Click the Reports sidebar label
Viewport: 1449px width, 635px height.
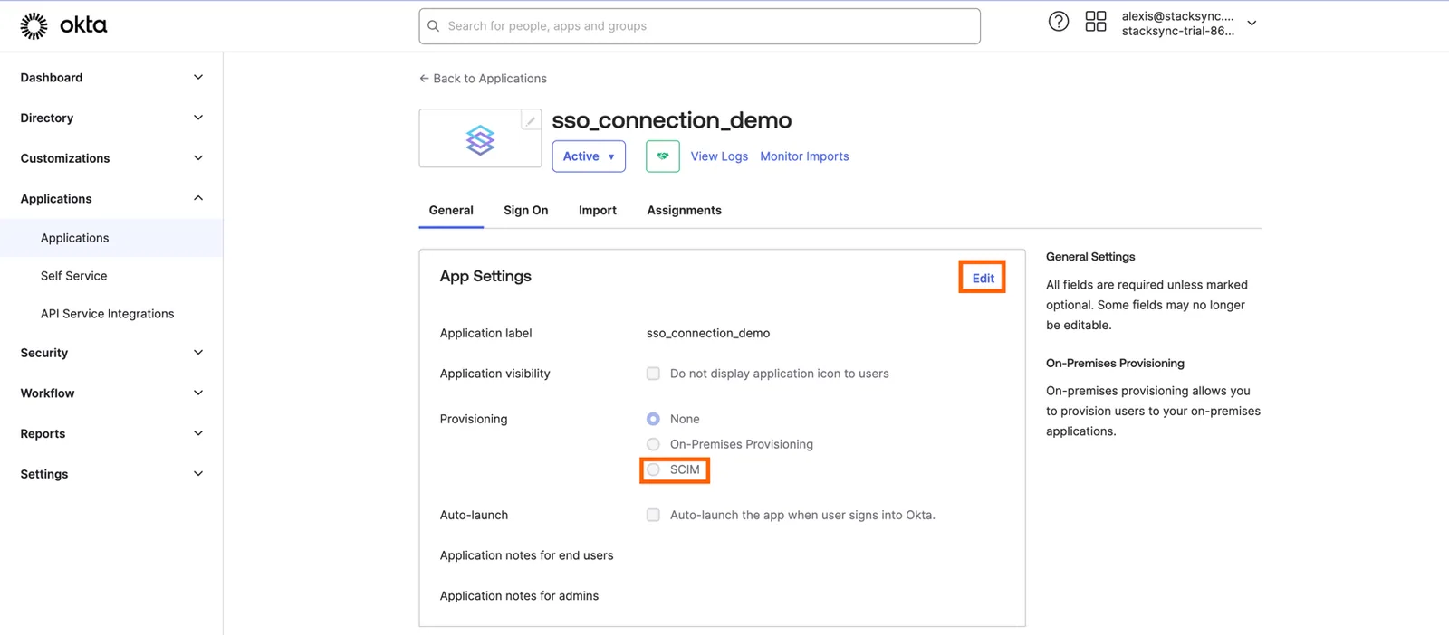(x=43, y=433)
